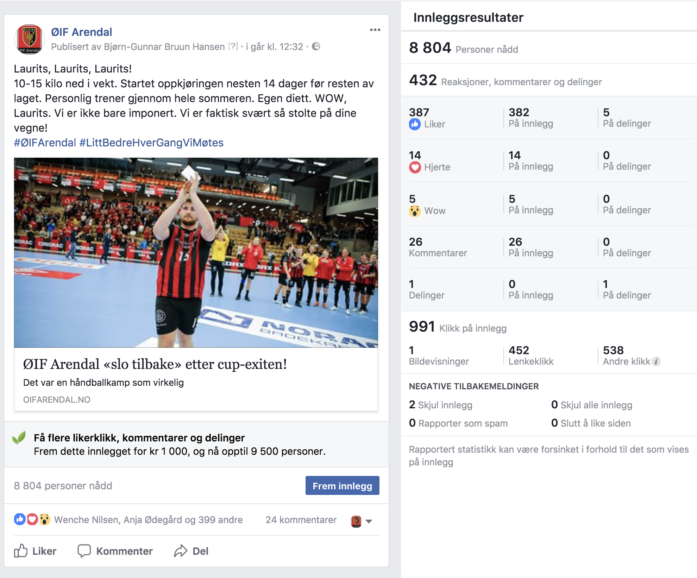
Task: Click the Del share arrow
Action: click(x=191, y=551)
